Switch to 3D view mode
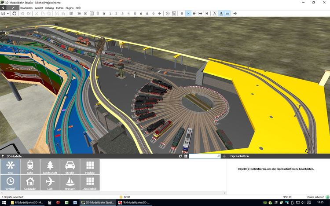 [79, 14]
